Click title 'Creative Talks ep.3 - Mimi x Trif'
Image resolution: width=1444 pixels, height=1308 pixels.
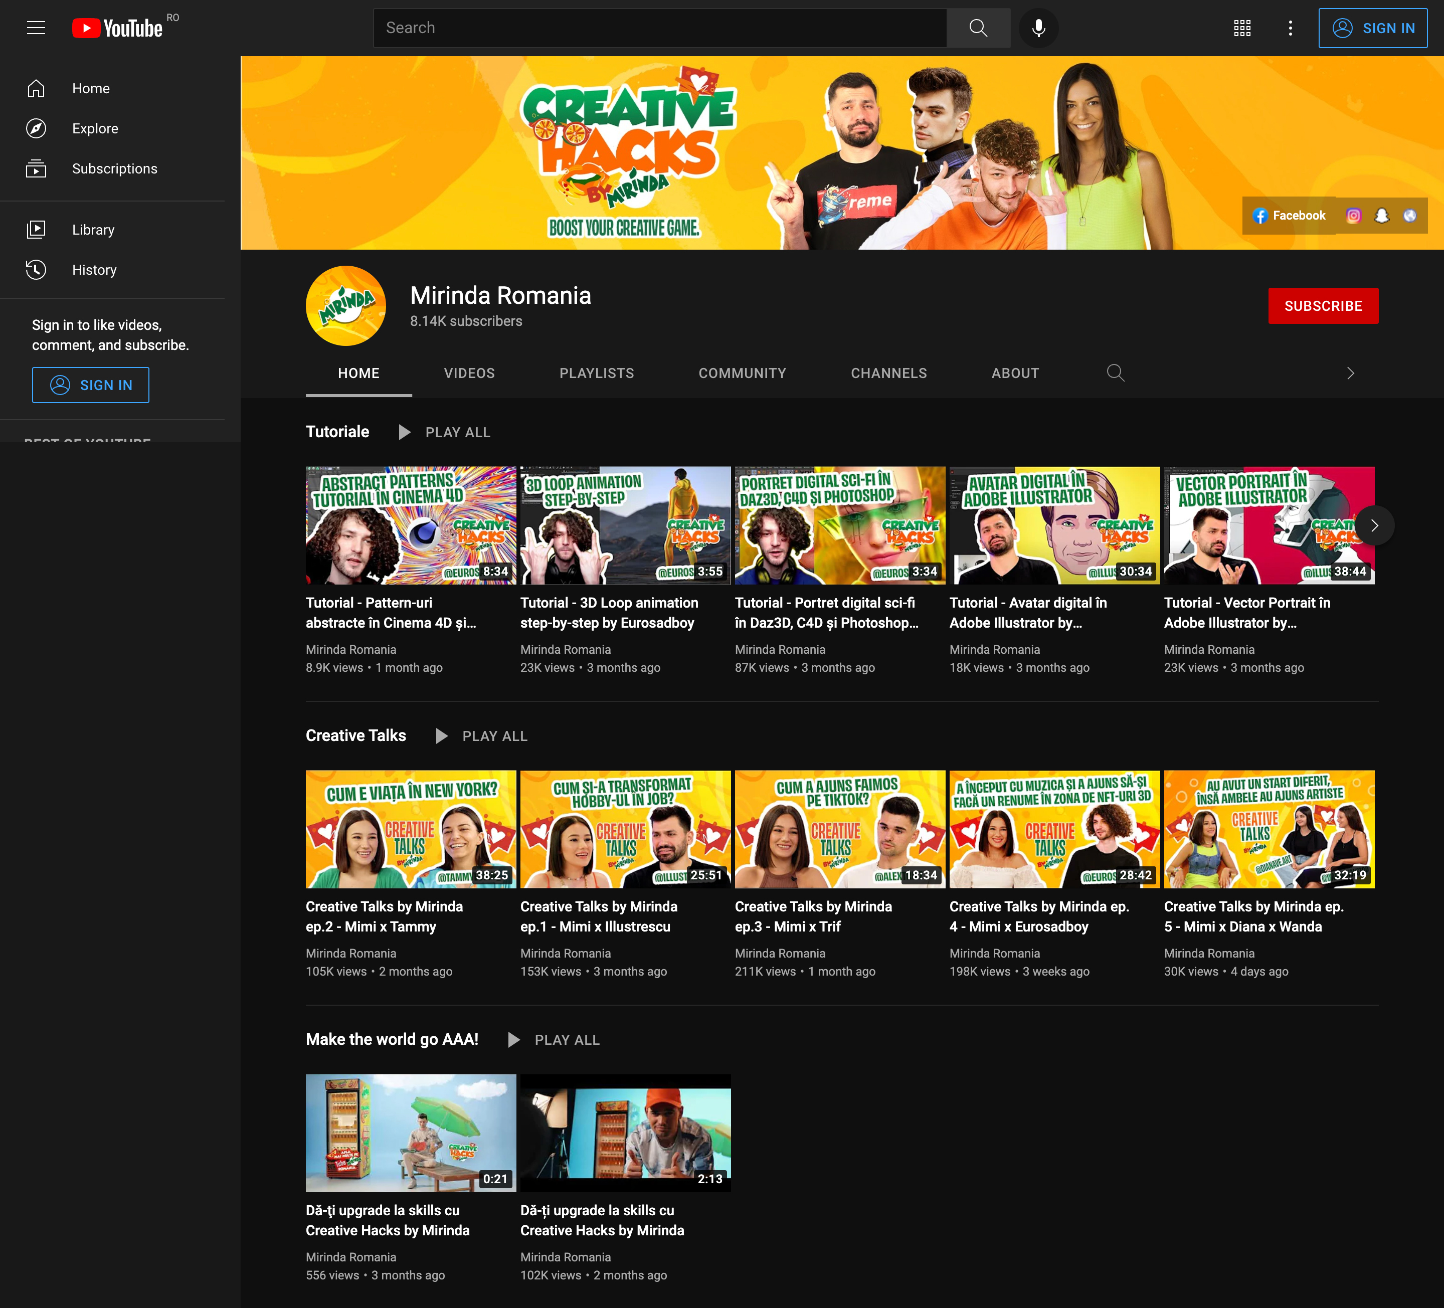[x=814, y=916]
